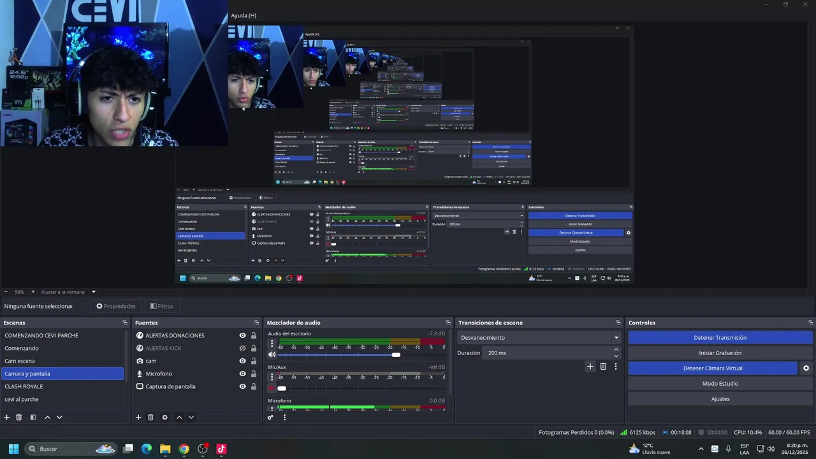Open advanced audio properties gear icon

pos(270,418)
